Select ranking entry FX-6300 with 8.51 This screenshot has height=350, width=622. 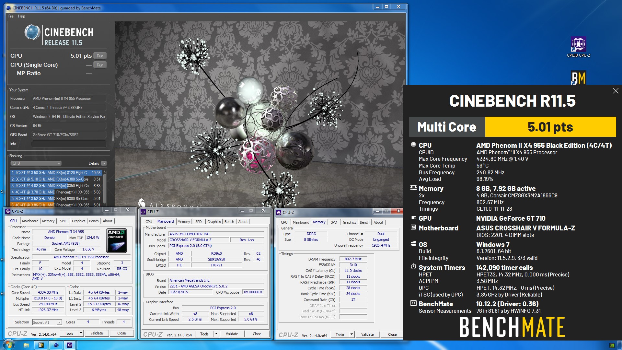56,179
